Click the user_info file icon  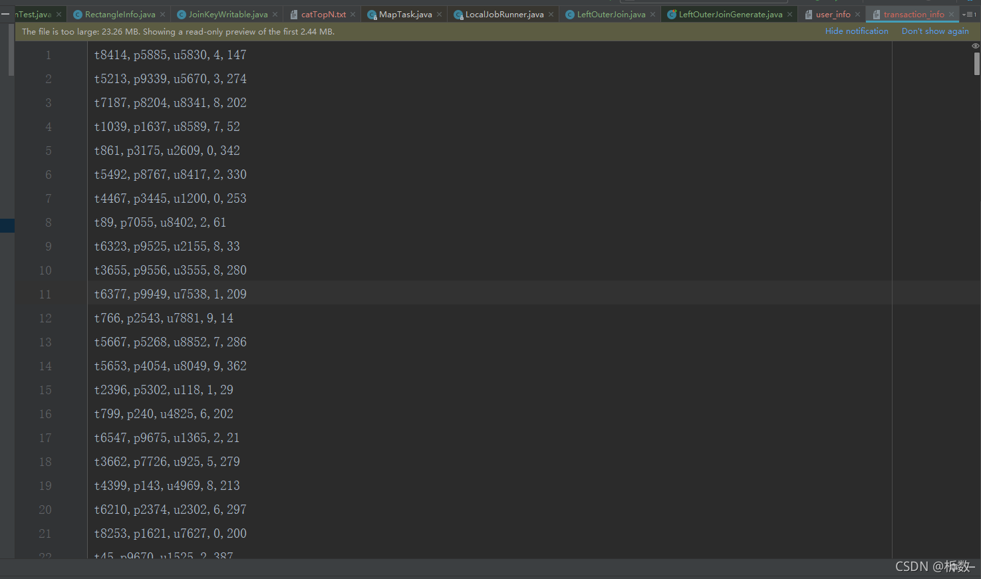(809, 15)
